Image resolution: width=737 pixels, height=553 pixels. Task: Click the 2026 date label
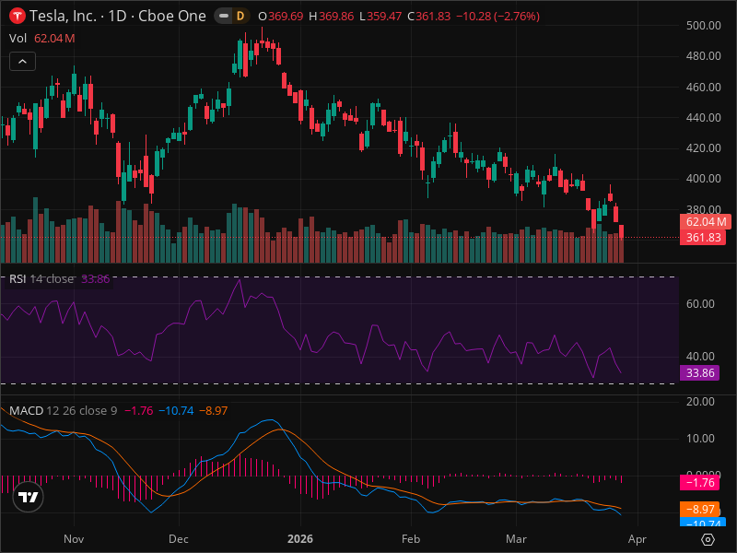point(300,539)
